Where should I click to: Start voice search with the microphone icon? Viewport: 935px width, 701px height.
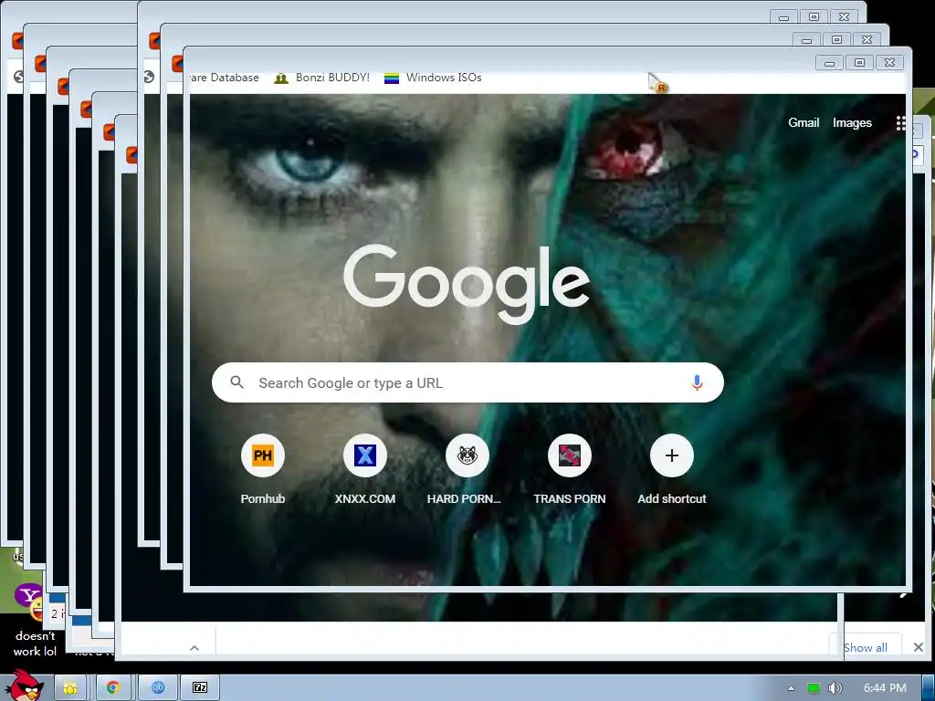(697, 382)
